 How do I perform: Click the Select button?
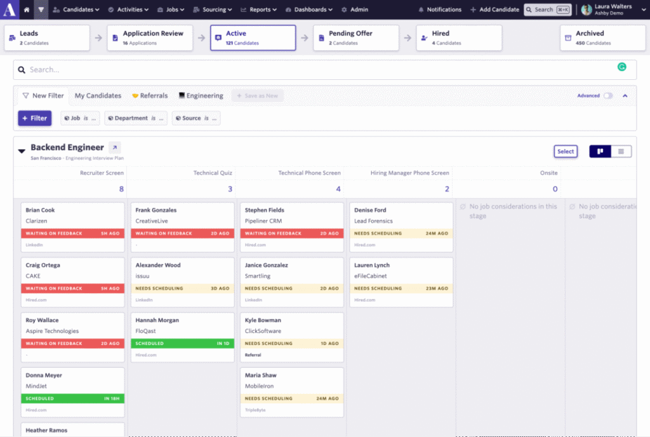(x=566, y=151)
